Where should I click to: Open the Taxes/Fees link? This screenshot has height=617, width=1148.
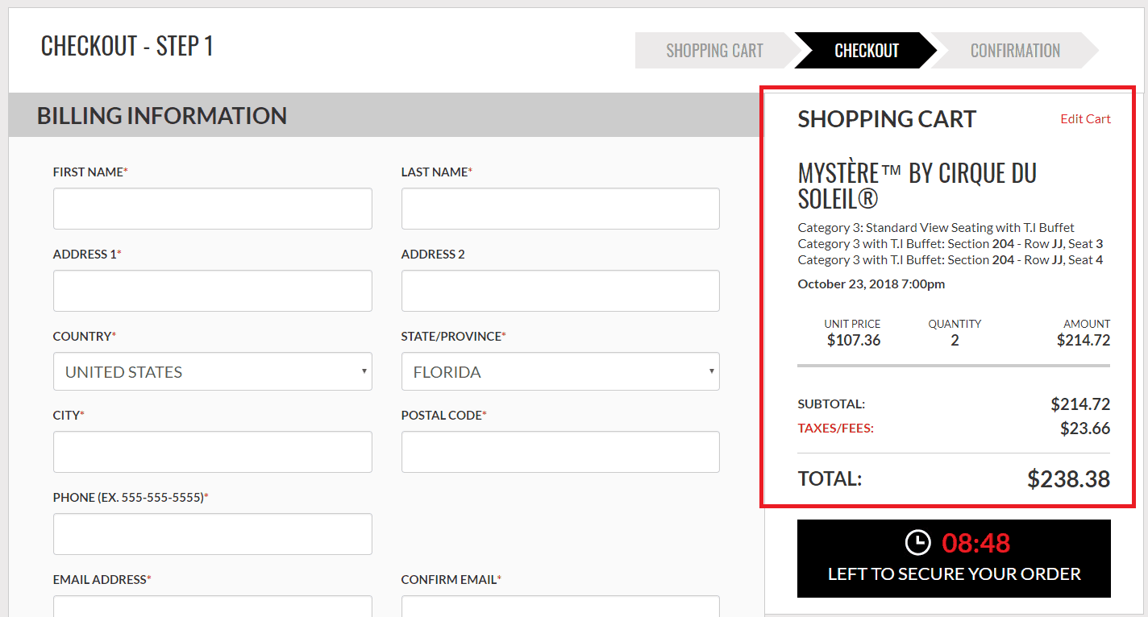(835, 429)
